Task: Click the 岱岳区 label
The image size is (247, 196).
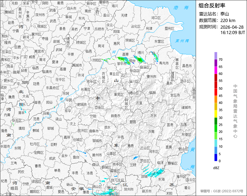Action: coord(100,107)
